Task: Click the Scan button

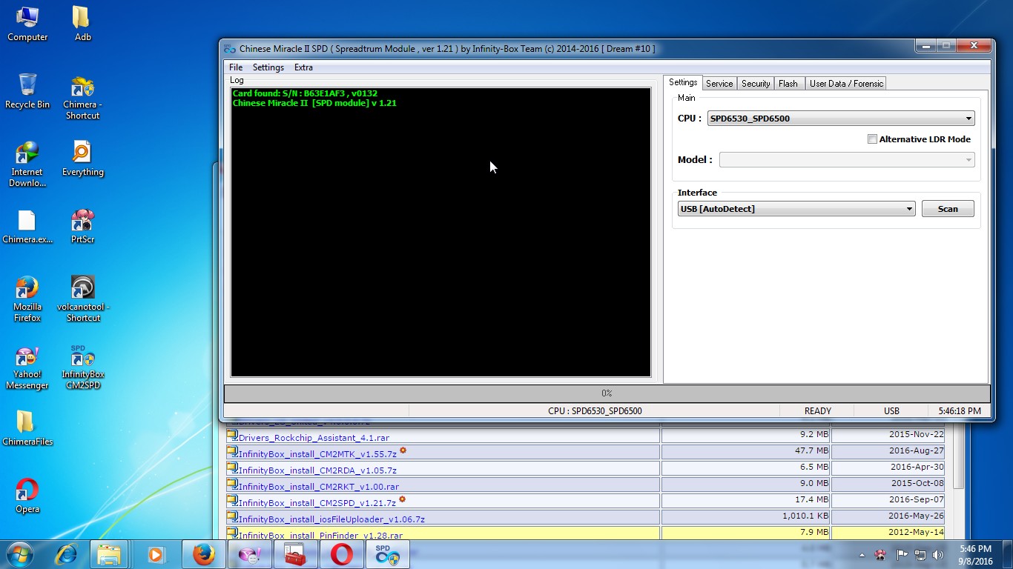Action: pyautogui.click(x=948, y=209)
